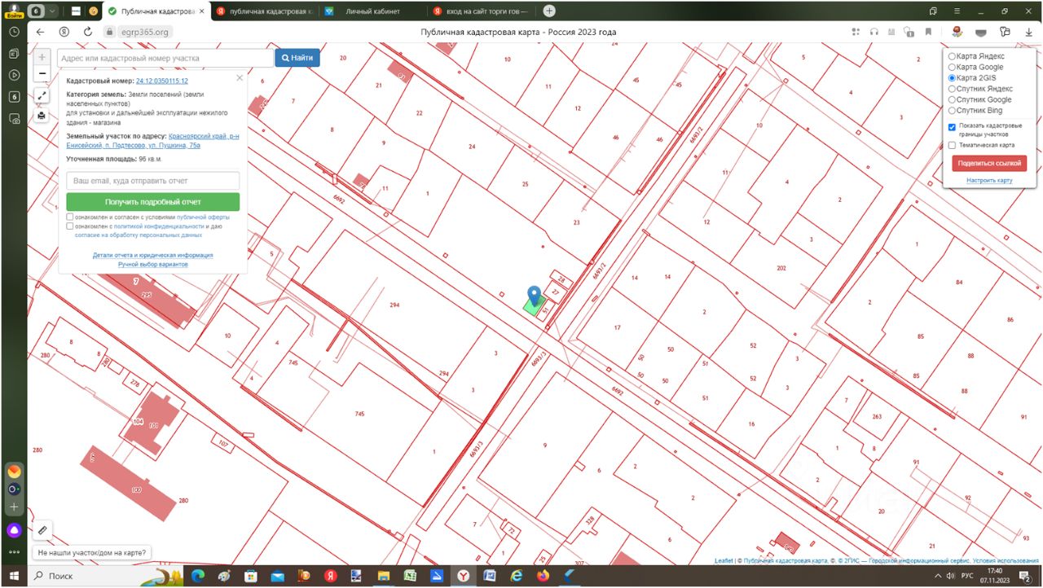Click the print map icon
The width and height of the screenshot is (1043, 588).
[x=42, y=116]
